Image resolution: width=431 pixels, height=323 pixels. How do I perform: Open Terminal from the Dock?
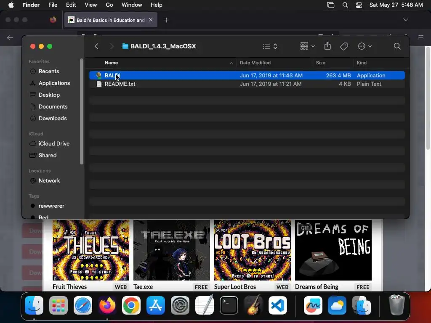(229, 305)
